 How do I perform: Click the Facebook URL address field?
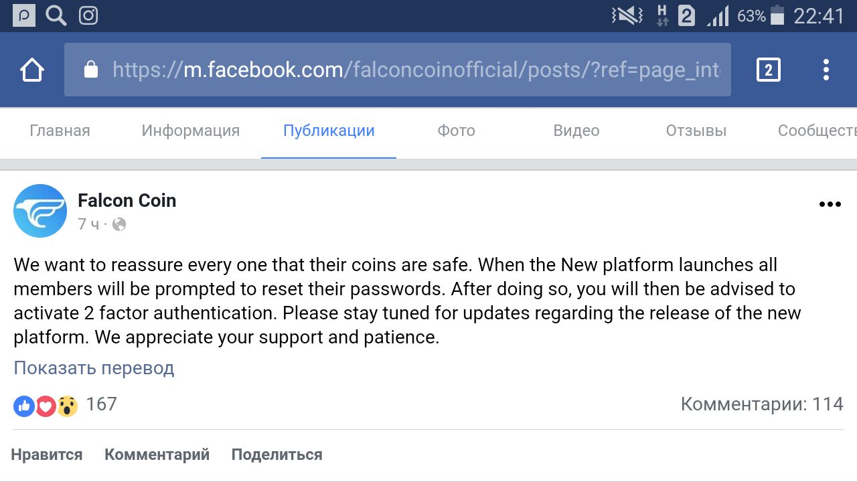[415, 70]
